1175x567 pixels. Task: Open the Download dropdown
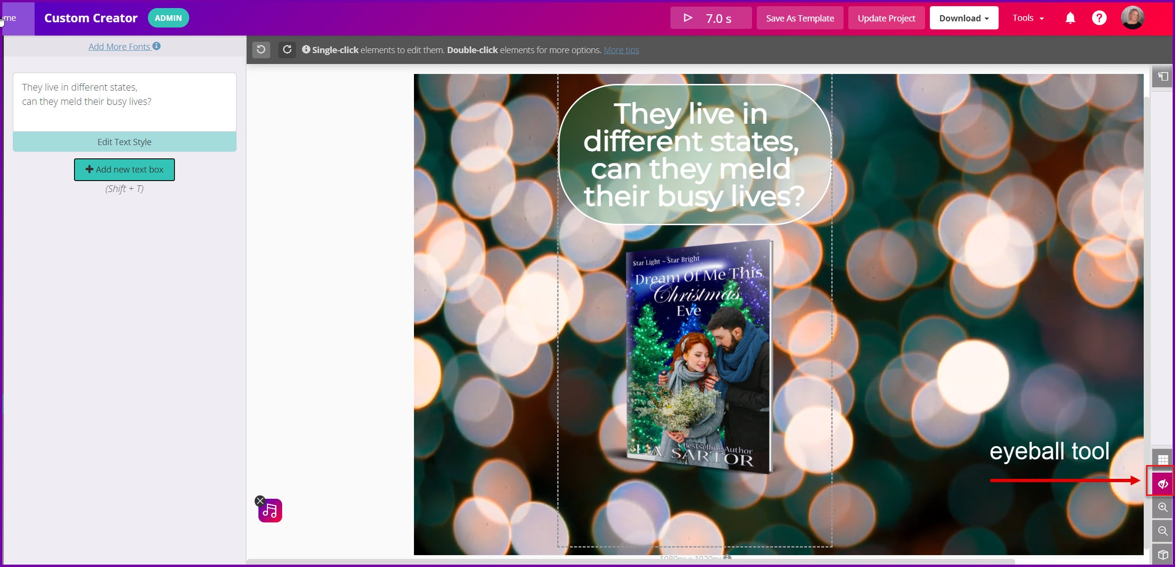[964, 18]
